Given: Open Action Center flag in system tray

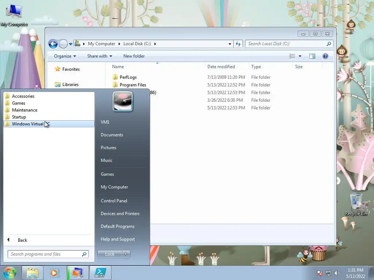Looking at the screenshot, I should (x=320, y=273).
